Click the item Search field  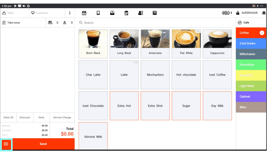[155, 23]
